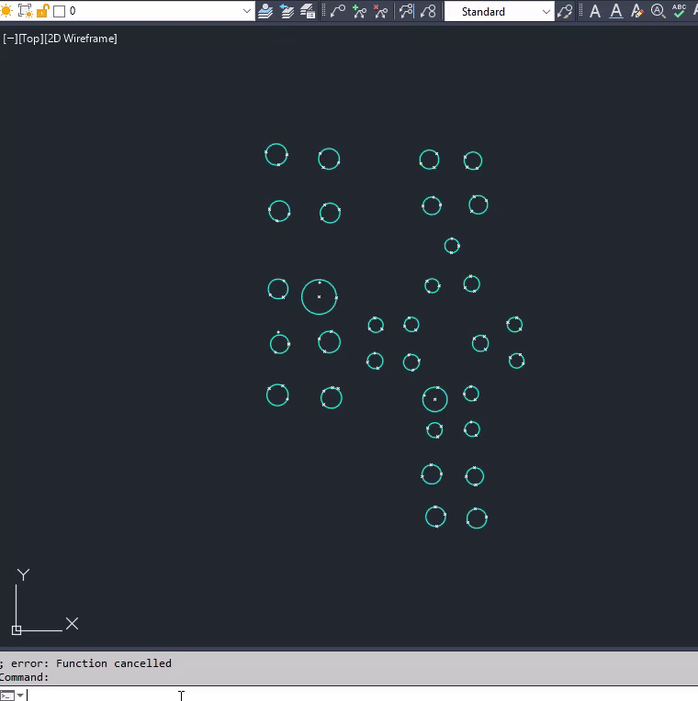698x701 pixels.
Task: Click Make Object's Layer Current icon
Action: (265, 11)
